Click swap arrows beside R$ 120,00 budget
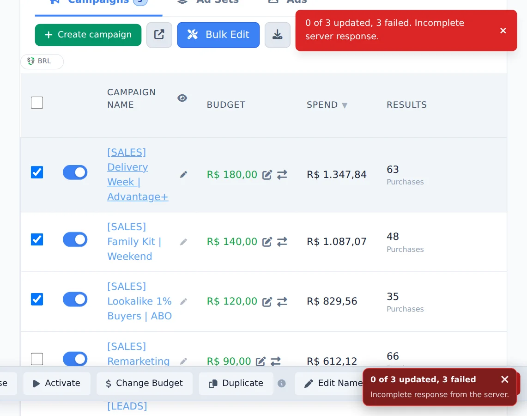 coord(282,302)
